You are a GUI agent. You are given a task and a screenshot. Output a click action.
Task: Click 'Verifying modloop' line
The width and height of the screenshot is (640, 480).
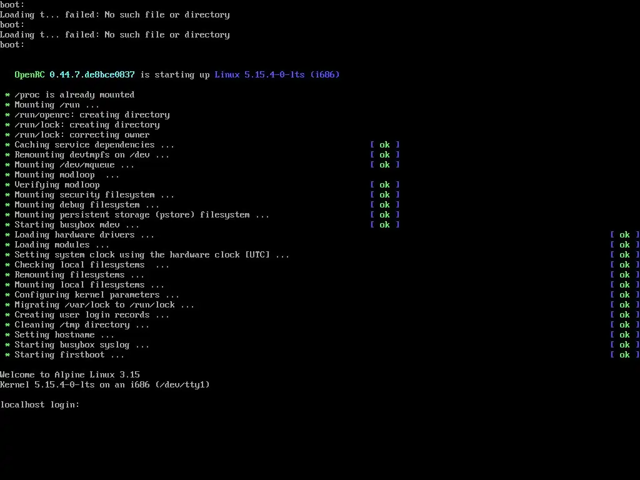pyautogui.click(x=57, y=185)
